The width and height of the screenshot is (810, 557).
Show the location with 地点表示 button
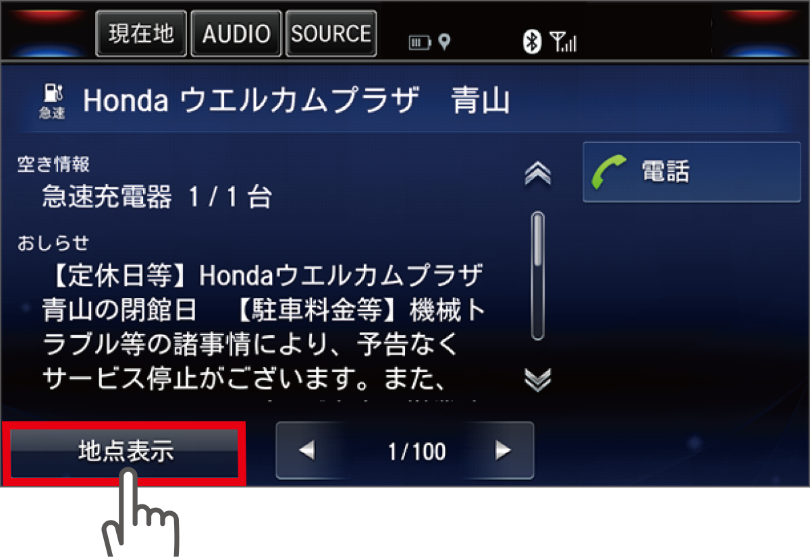point(125,452)
